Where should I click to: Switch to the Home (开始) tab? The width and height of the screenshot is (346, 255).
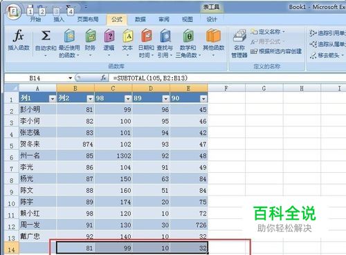[x=35, y=19]
